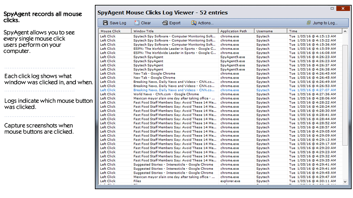This screenshot has width=353, height=198.
Task: Click the Clear log icon
Action: [x=137, y=23]
